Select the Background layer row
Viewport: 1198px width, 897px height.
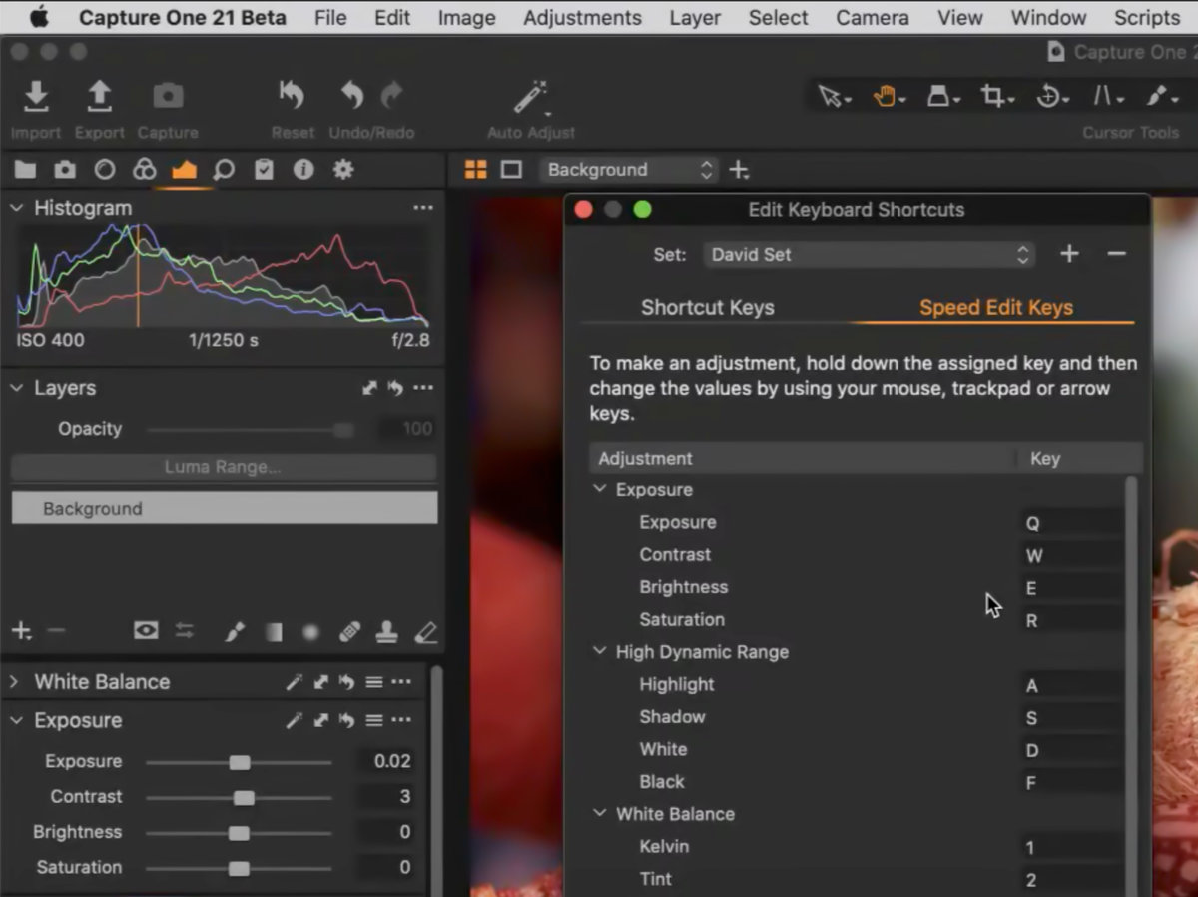click(225, 508)
